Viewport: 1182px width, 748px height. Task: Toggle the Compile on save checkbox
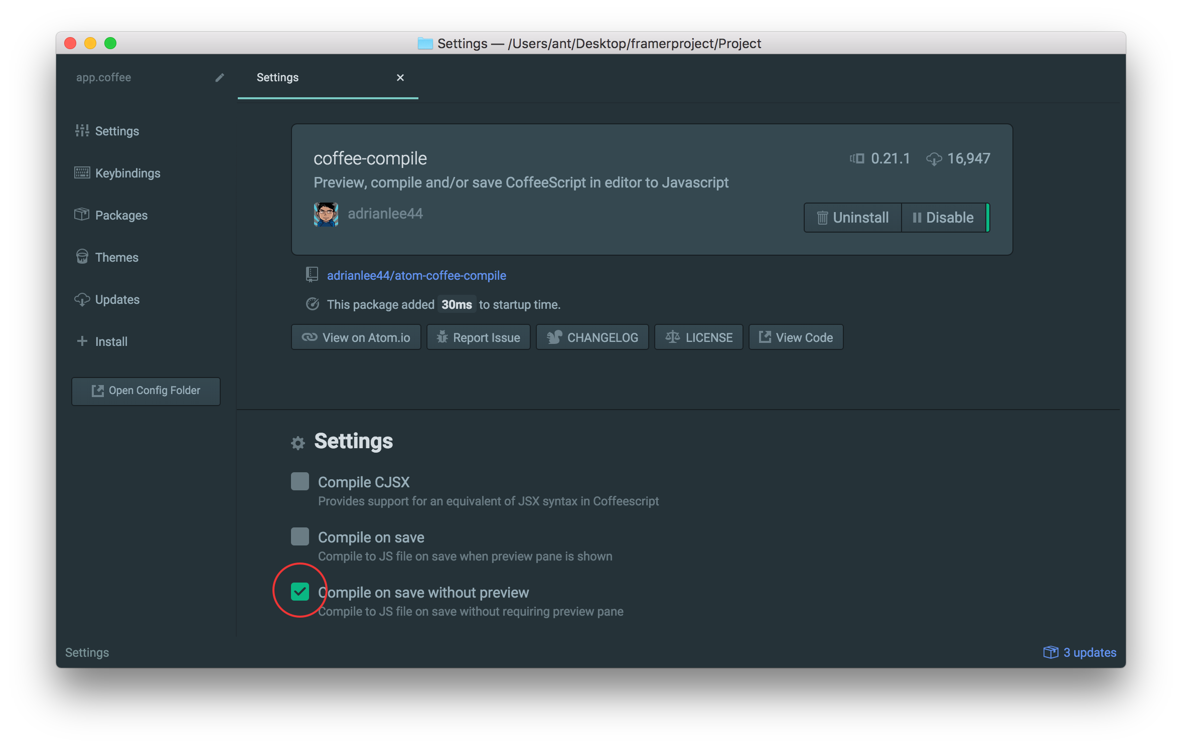pyautogui.click(x=300, y=536)
